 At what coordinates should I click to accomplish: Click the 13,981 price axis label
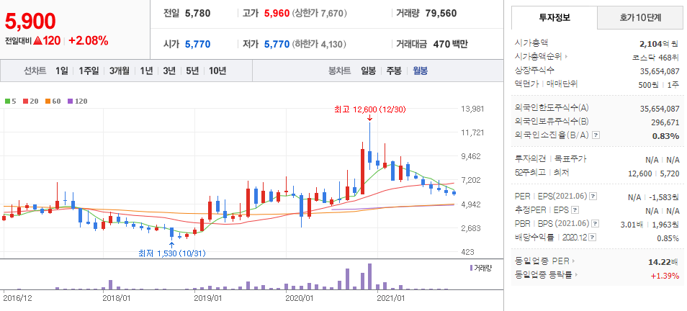[474, 109]
